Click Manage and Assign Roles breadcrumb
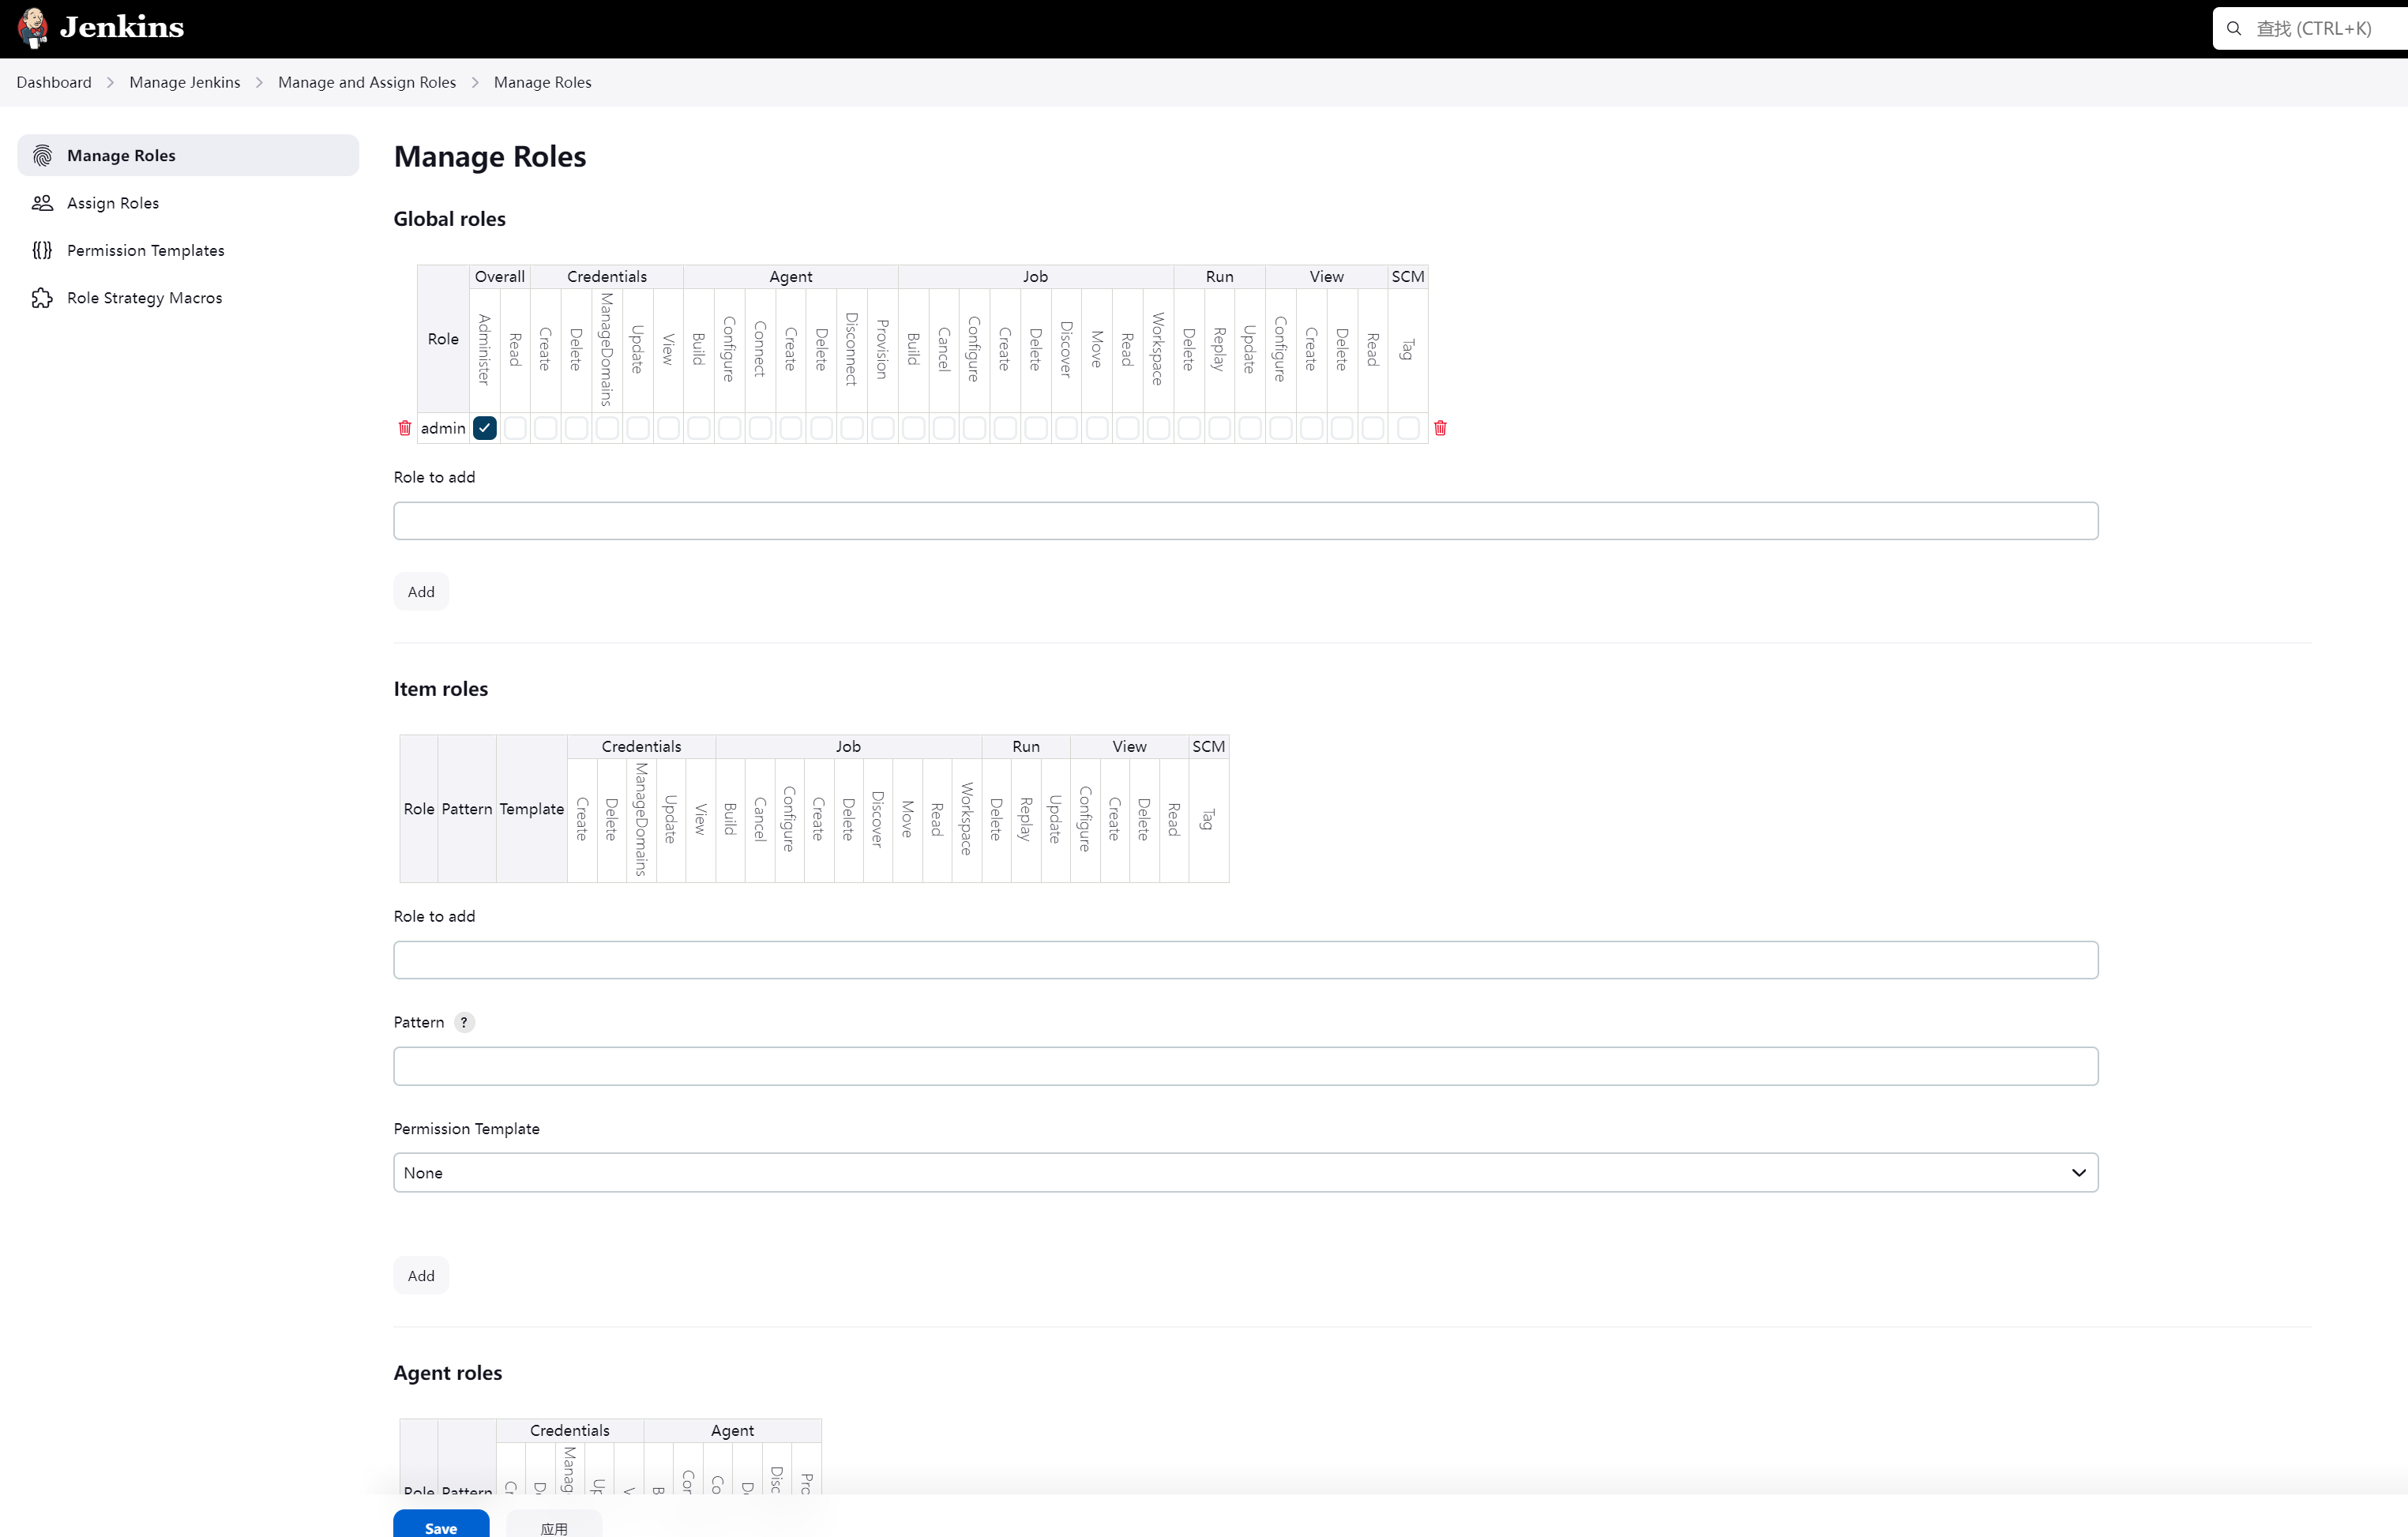 point(367,82)
